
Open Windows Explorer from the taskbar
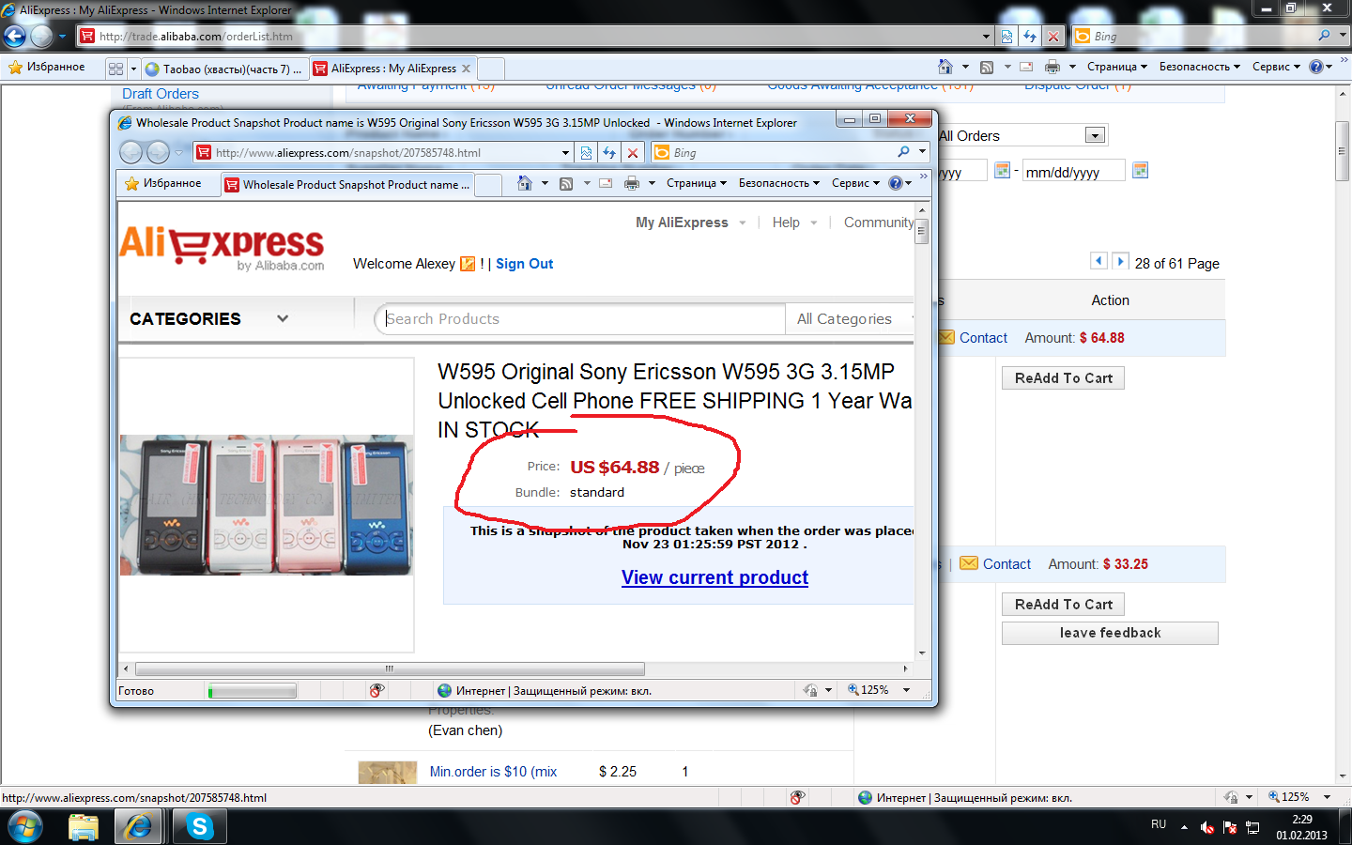(x=84, y=826)
